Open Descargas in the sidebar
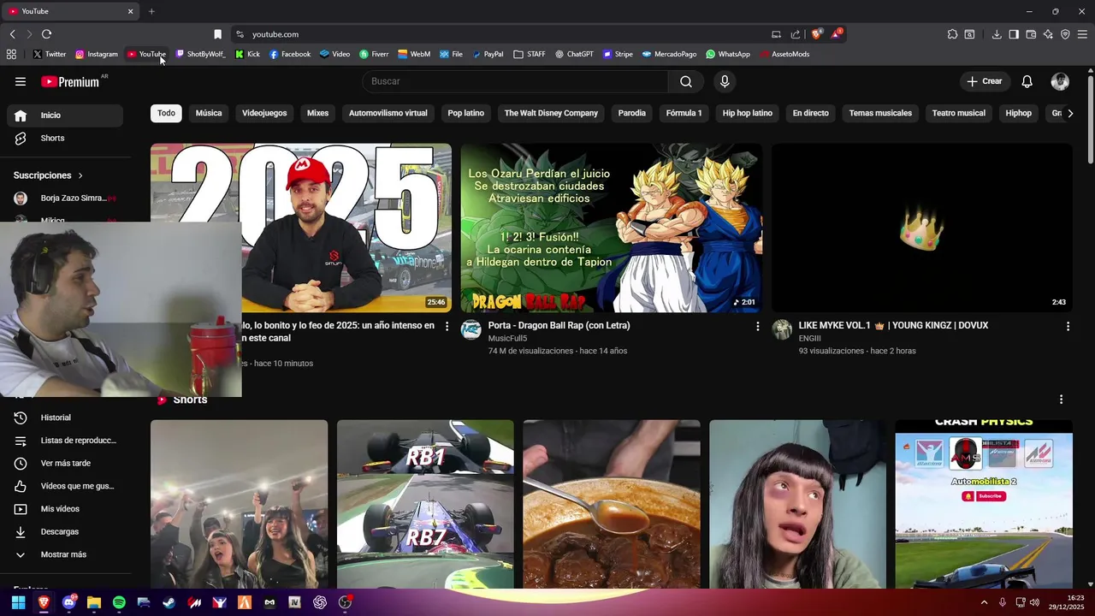The height and width of the screenshot is (616, 1095). click(65, 531)
